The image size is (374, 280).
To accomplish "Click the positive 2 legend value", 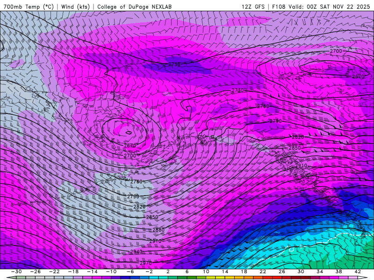I will [168, 272].
